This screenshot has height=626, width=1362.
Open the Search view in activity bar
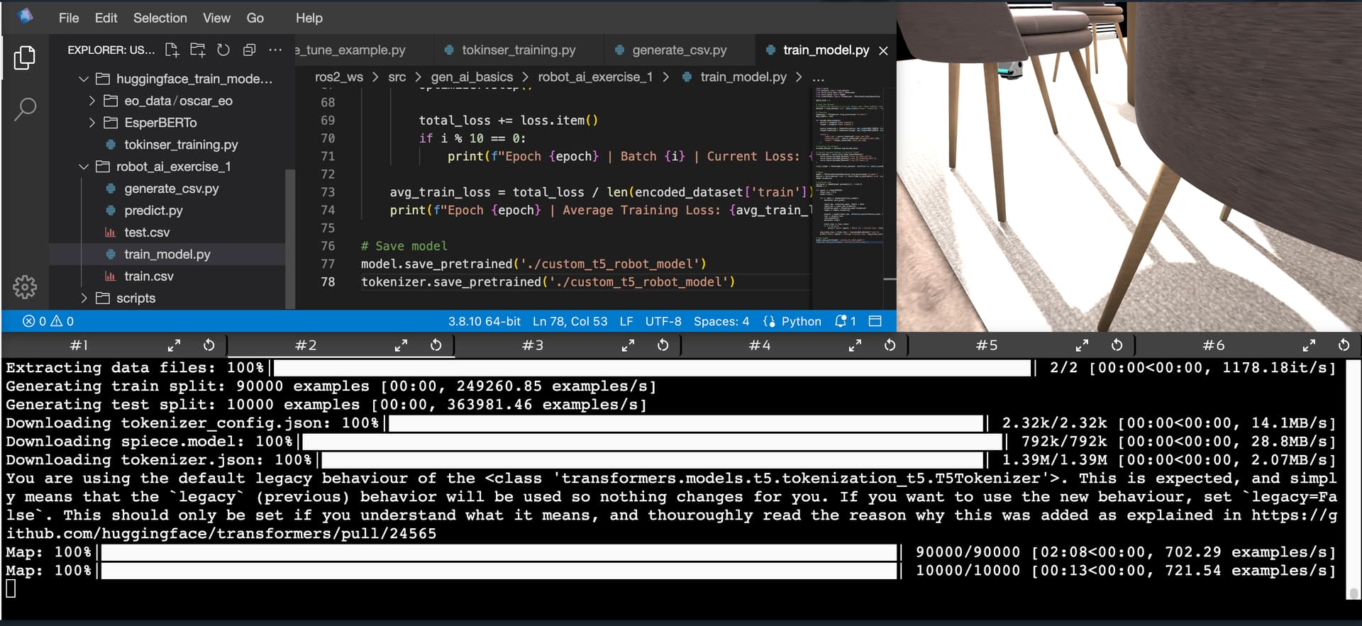[x=25, y=109]
